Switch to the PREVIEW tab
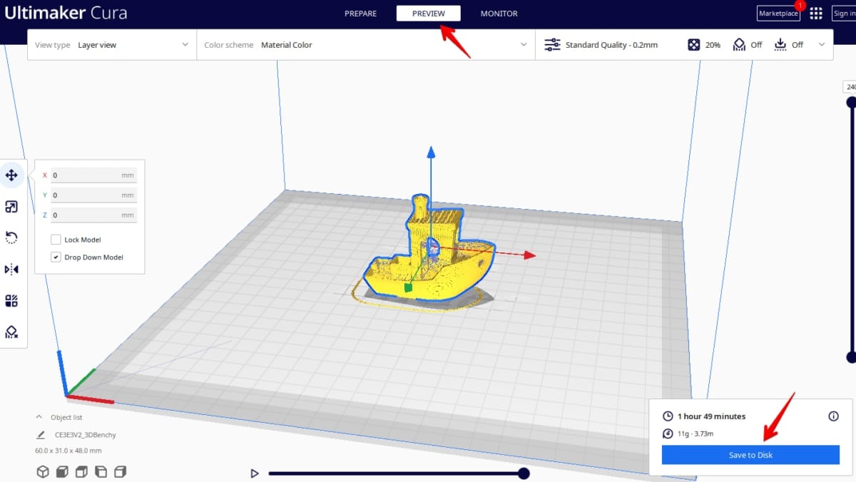Image resolution: width=856 pixels, height=482 pixels. click(x=429, y=14)
